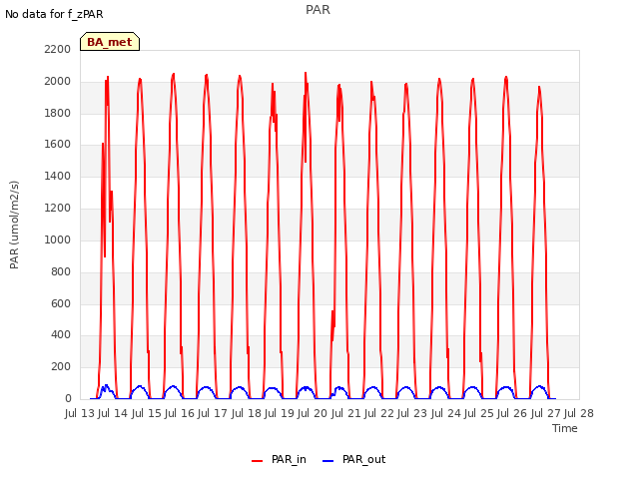Click the 800 y-axis tick label
Image resolution: width=639 pixels, height=479 pixels.
(61, 271)
